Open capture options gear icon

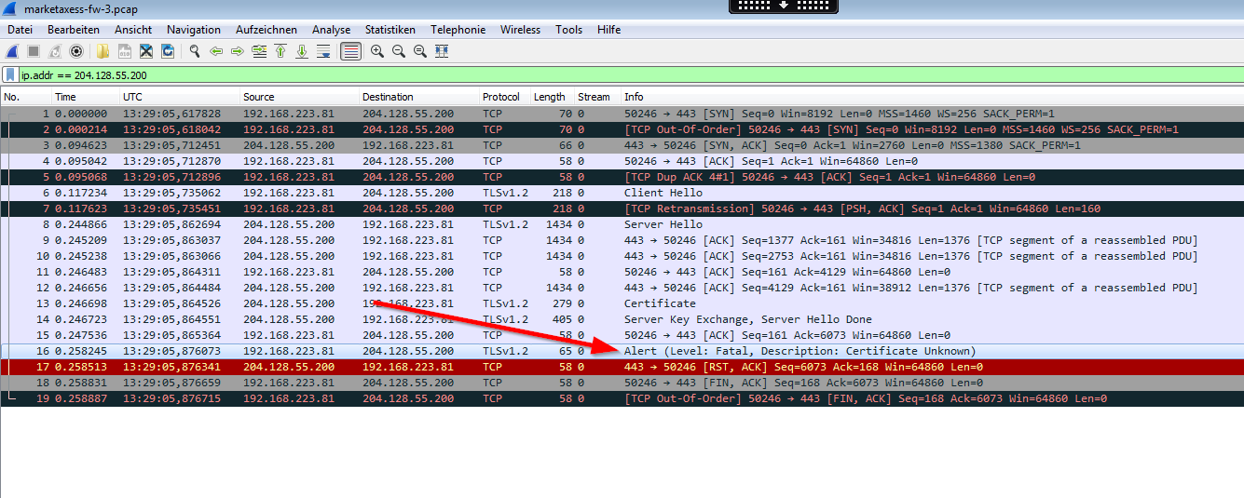point(76,51)
